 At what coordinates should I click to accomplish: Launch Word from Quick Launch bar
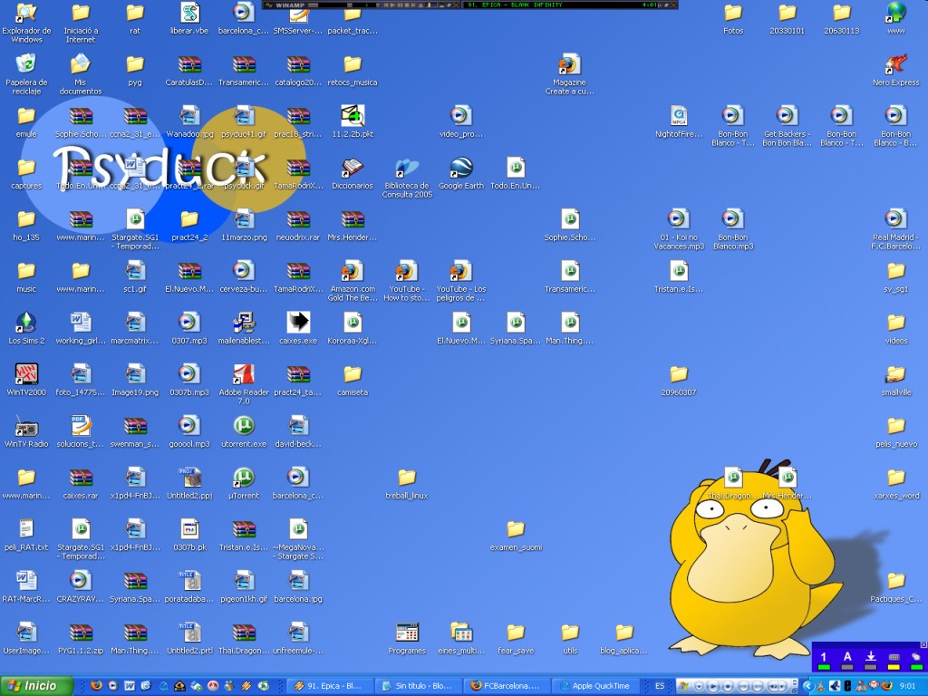tap(130, 686)
